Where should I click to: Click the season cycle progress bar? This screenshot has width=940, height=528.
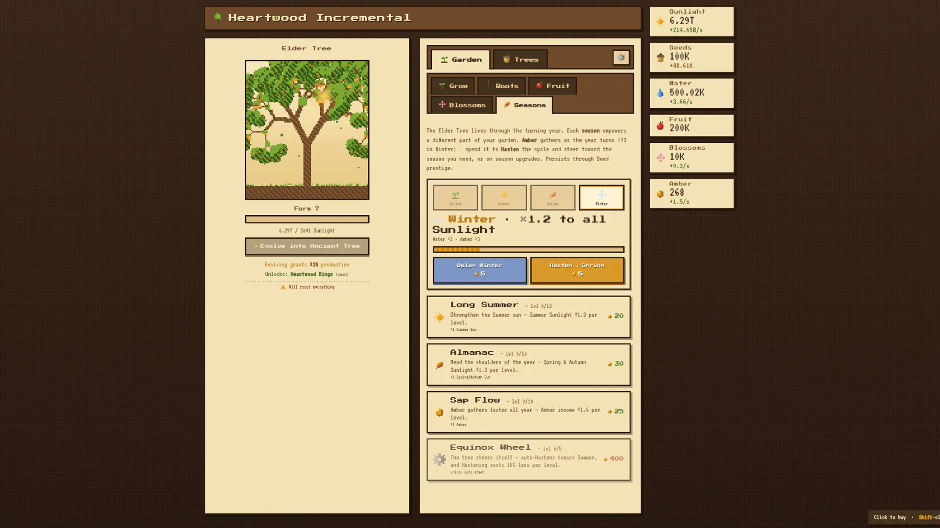[x=528, y=250]
